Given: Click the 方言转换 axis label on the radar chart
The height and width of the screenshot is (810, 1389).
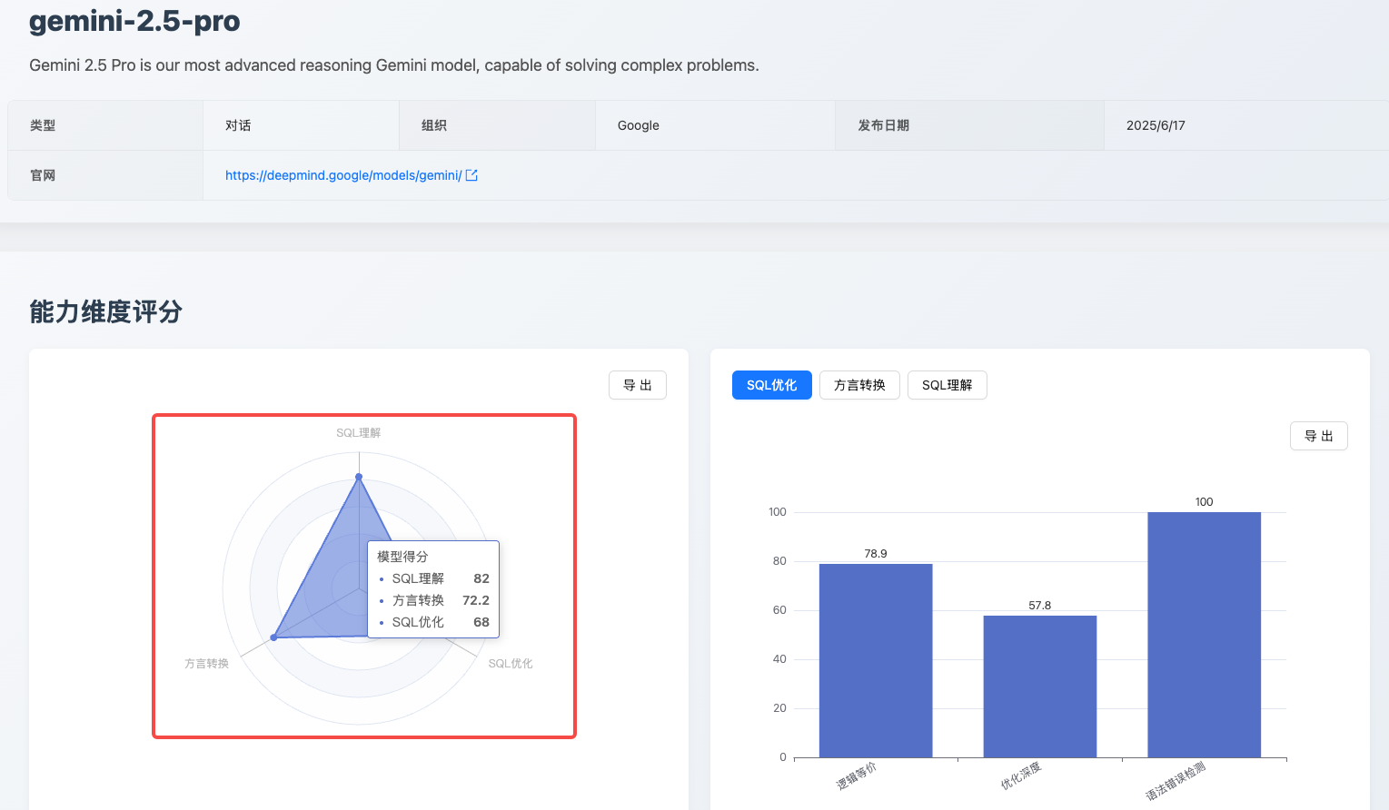Looking at the screenshot, I should pyautogui.click(x=206, y=664).
